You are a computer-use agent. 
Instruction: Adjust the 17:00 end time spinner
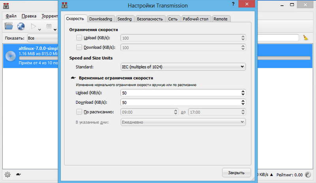tap(243, 112)
